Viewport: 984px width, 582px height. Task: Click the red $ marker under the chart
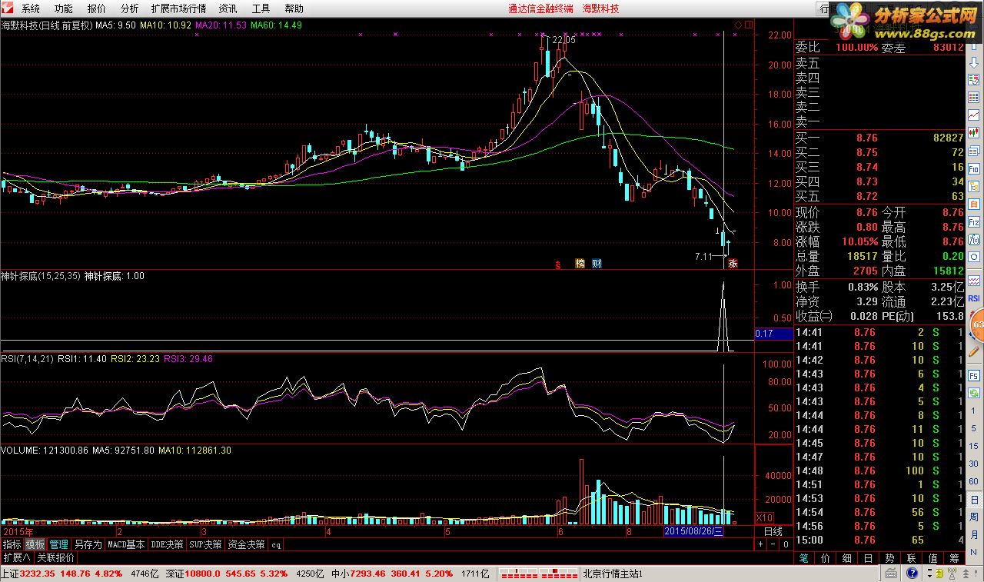point(557,264)
